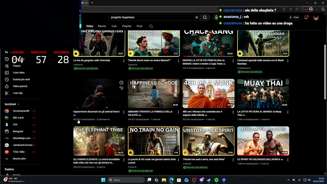This screenshot has width=327, height=184.
Task: Click the I tuoi video sidebar icon
Action: 7,73
